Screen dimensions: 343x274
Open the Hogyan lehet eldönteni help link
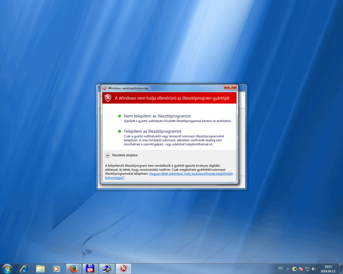tap(169, 176)
